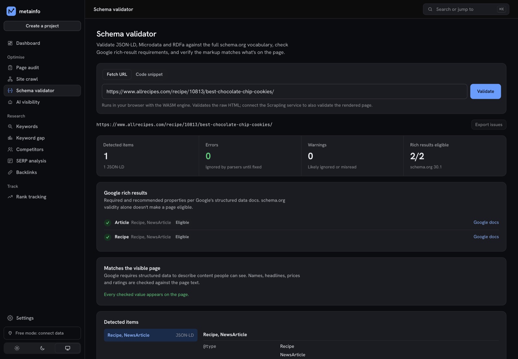The height and width of the screenshot is (359, 518).
Task: Go to Site crawl
Action: tap(42, 79)
